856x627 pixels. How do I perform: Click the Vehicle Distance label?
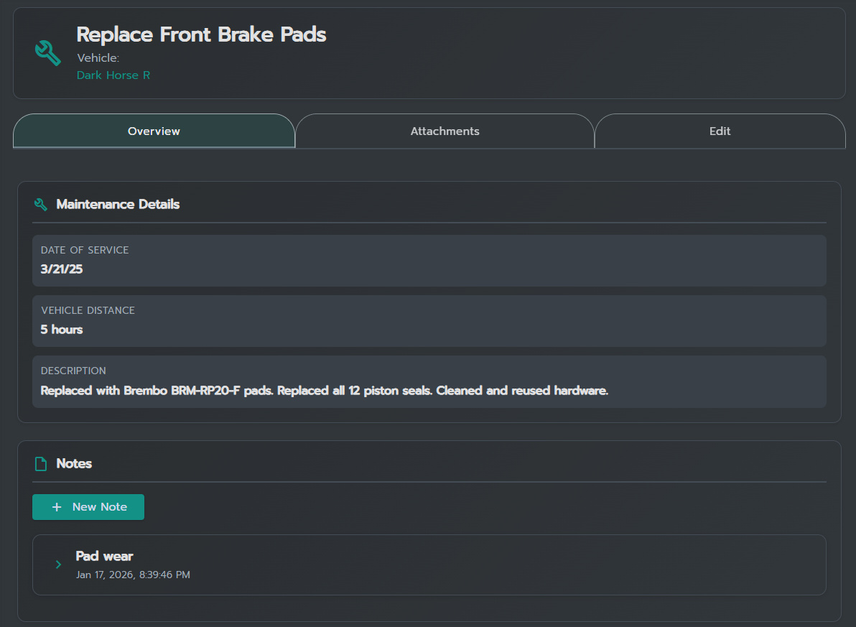pyautogui.click(x=88, y=310)
